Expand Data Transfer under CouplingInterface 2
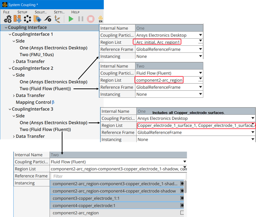Viewport: 256px width, 217px height. click(14, 96)
